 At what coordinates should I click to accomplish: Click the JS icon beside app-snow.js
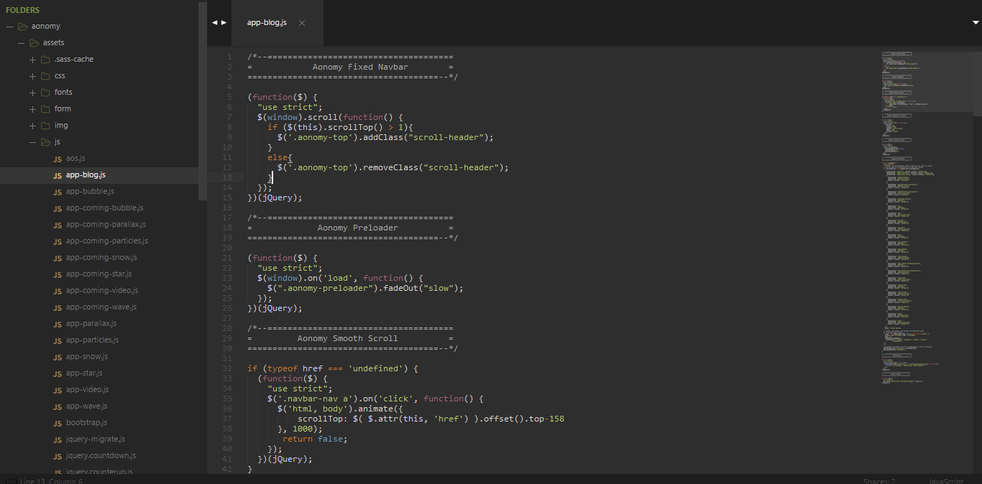[57, 357]
